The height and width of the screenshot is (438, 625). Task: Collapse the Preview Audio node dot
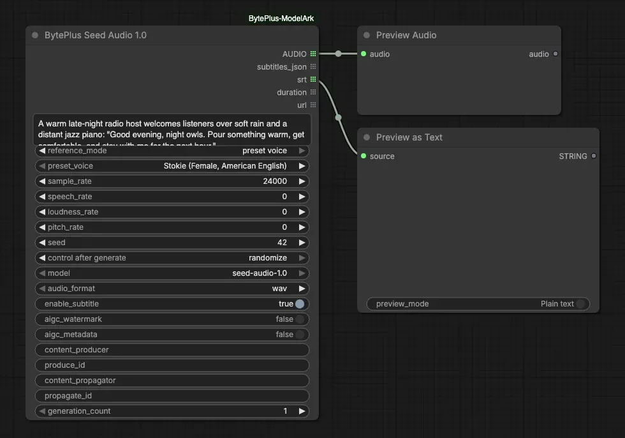click(367, 35)
